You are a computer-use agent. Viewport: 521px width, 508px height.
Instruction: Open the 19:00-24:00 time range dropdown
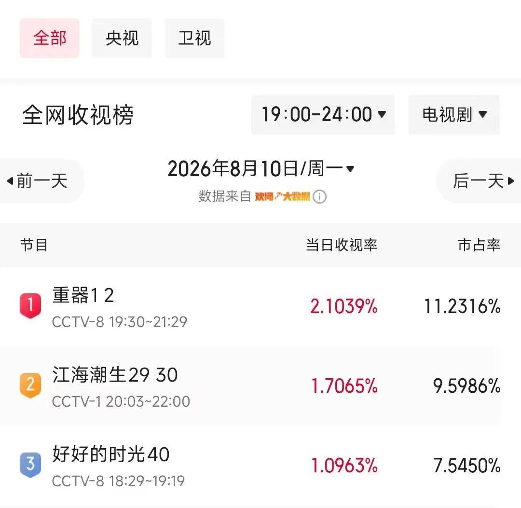323,115
